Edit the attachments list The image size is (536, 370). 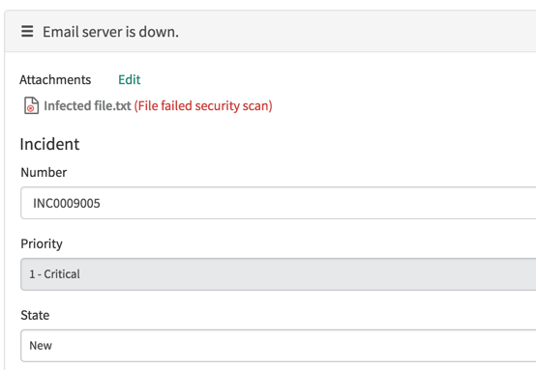click(130, 79)
